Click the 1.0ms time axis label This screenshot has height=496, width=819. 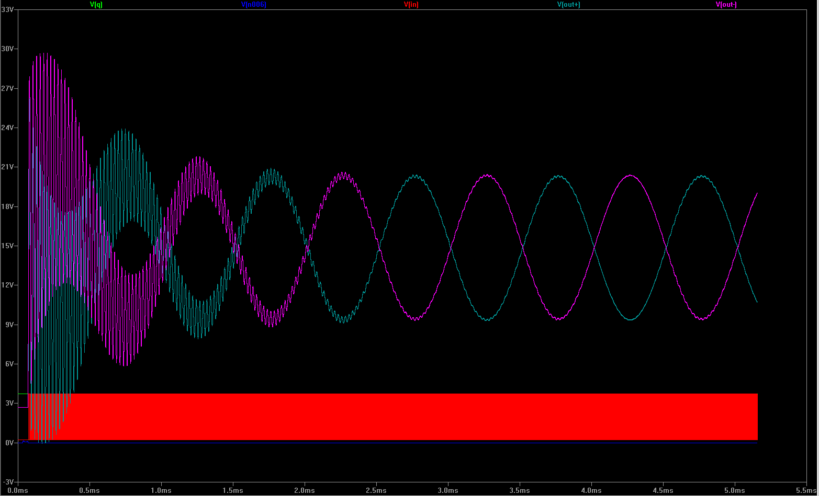(161, 491)
